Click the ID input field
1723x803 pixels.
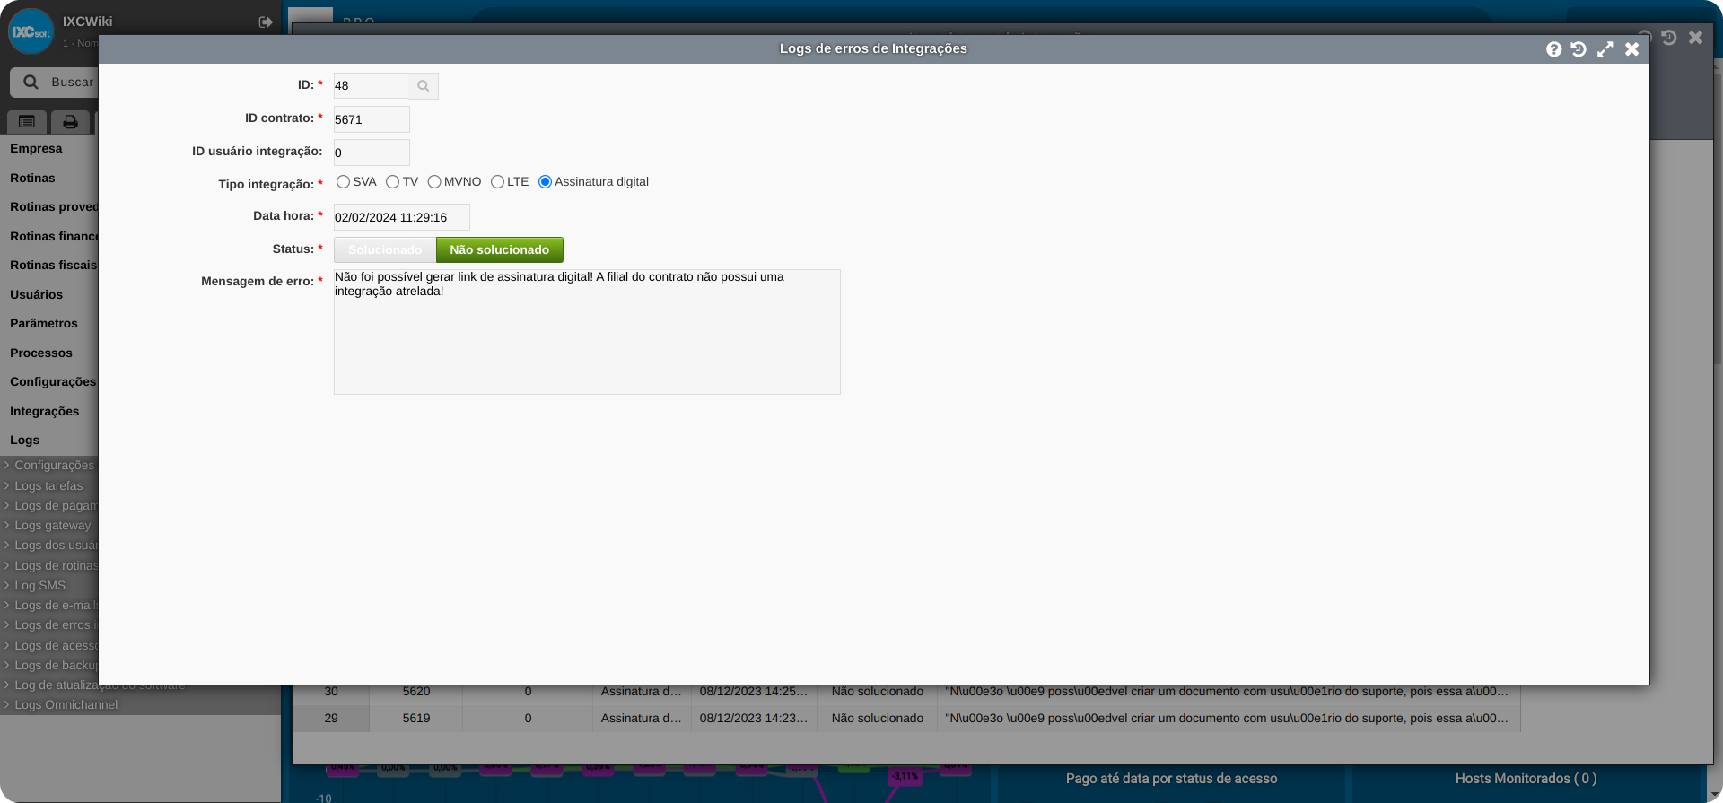pos(371,86)
